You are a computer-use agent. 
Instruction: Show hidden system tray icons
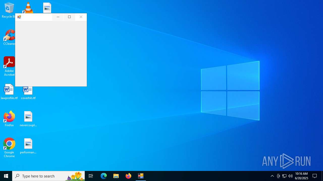pyautogui.click(x=272, y=176)
